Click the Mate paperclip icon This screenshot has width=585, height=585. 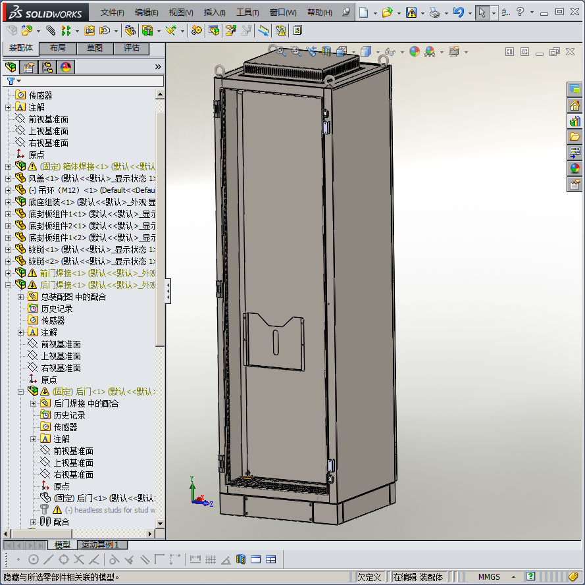click(x=51, y=30)
